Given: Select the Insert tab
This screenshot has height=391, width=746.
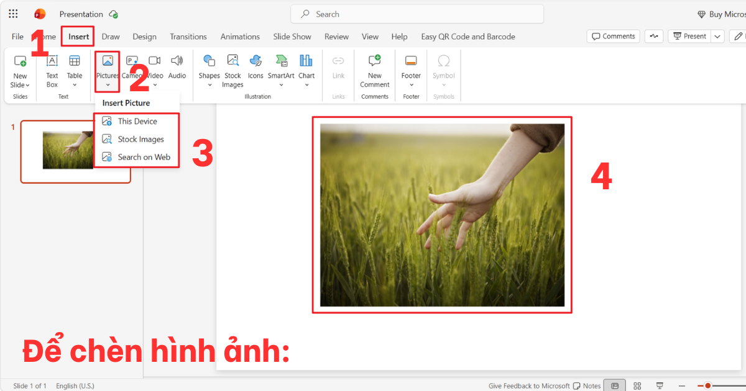Looking at the screenshot, I should click(79, 37).
